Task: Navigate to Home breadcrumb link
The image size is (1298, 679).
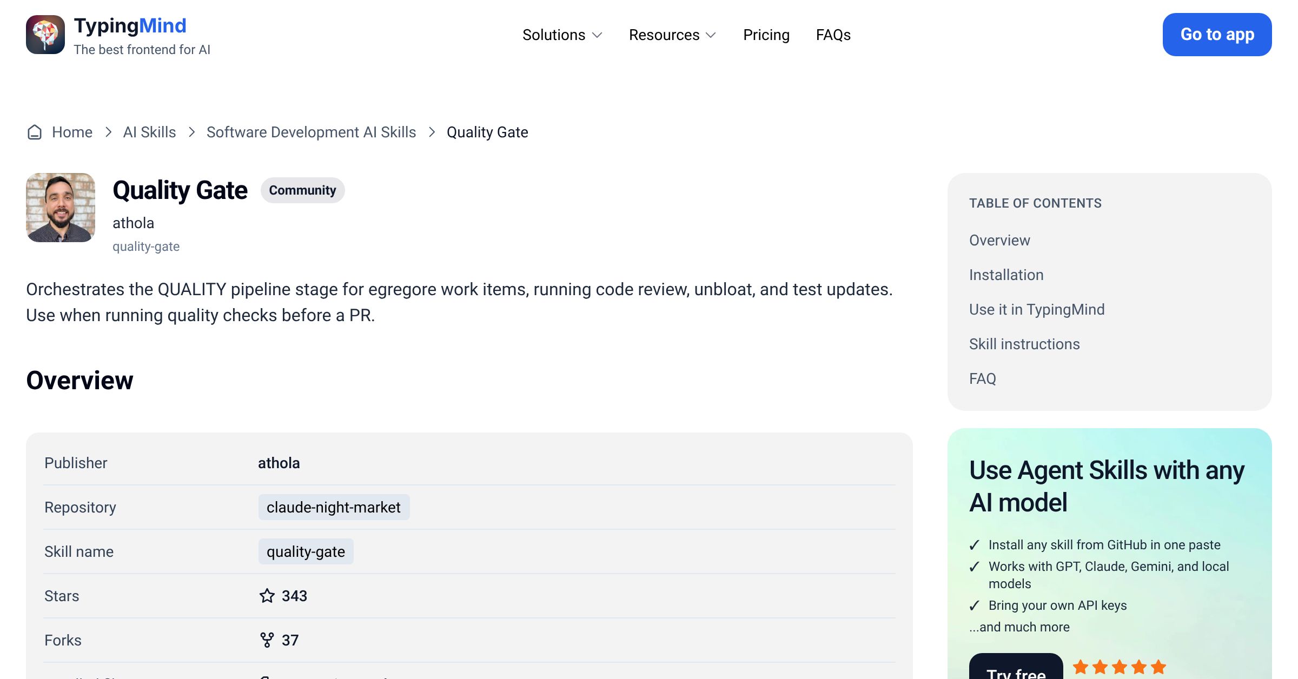Action: pos(72,132)
